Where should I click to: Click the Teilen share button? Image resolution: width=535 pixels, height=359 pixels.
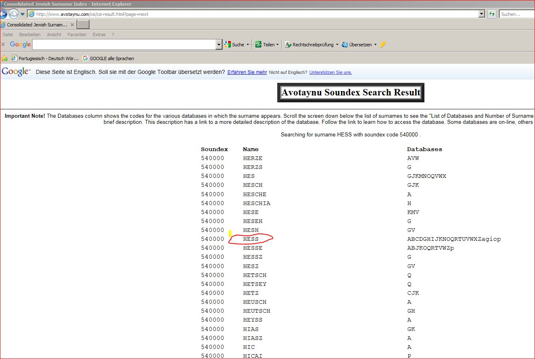point(265,45)
